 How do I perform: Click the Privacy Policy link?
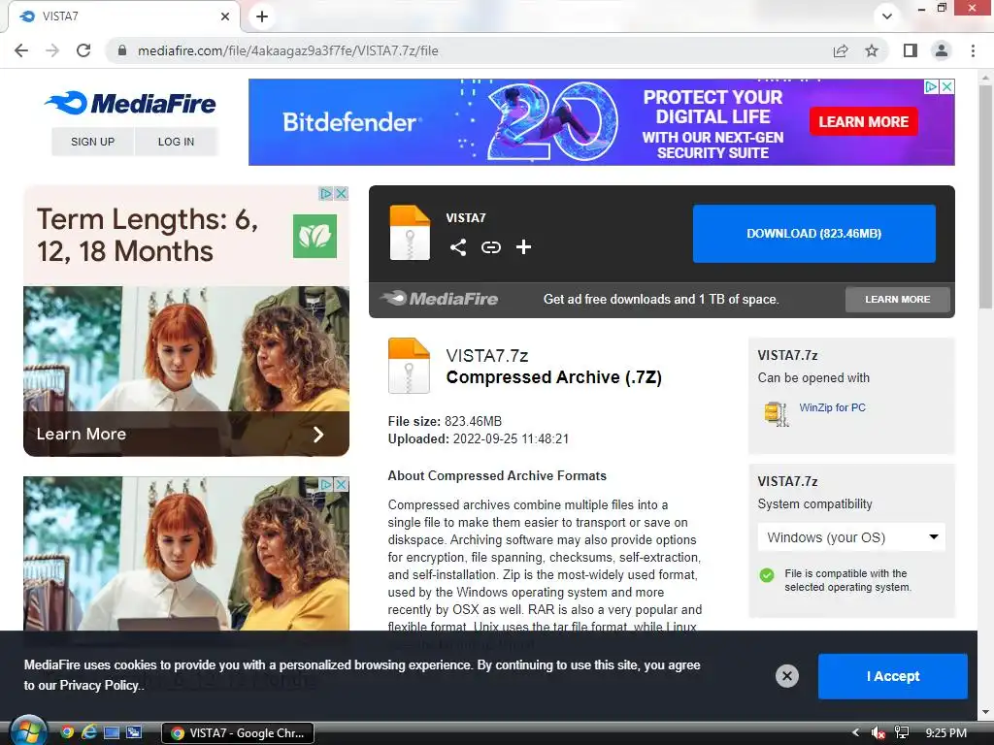[x=99, y=686]
